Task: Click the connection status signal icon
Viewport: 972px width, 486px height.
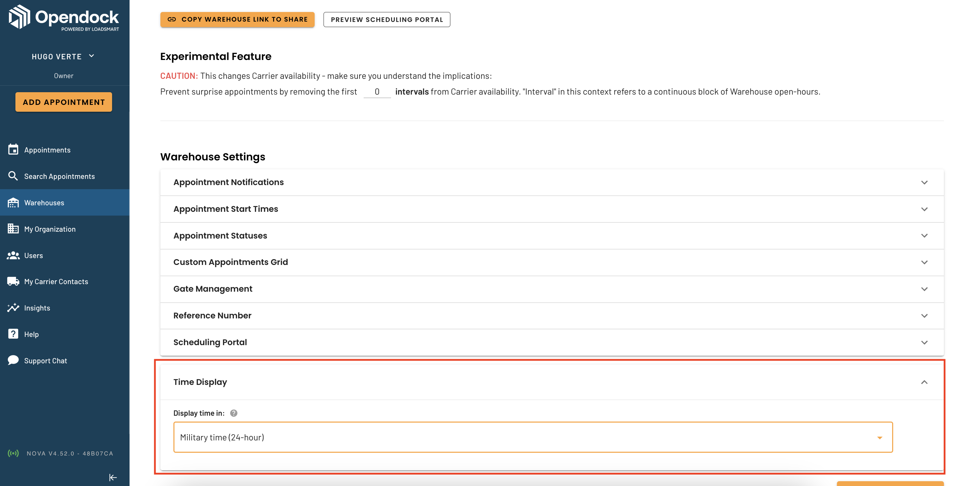Action: click(13, 453)
